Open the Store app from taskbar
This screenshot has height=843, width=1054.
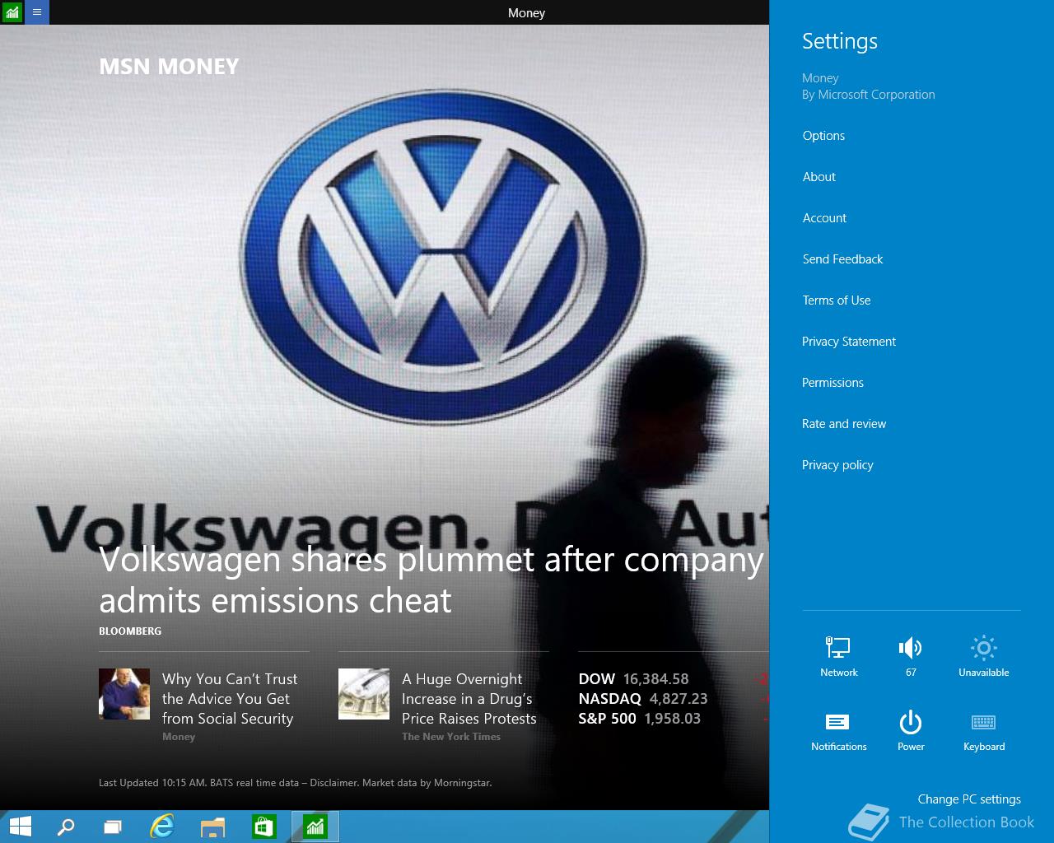[x=263, y=827]
